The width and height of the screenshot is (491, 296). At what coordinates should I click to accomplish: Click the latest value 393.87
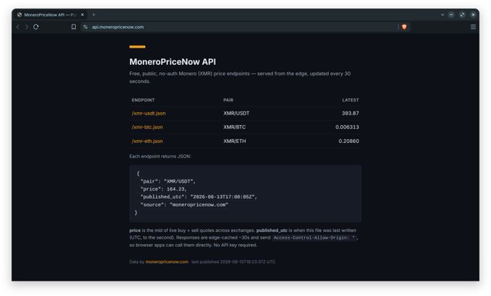(350, 113)
